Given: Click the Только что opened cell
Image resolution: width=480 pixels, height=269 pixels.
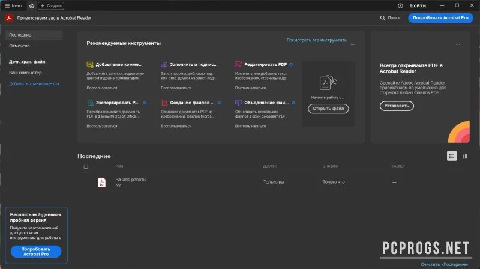Looking at the screenshot, I should coord(334,182).
